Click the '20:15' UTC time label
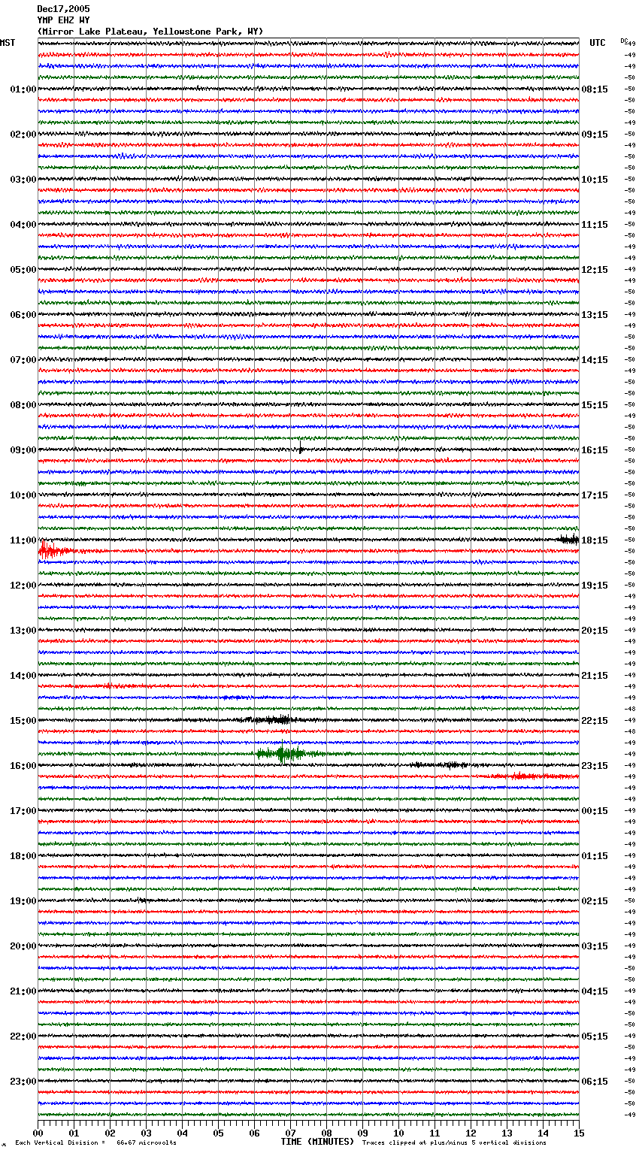The height and width of the screenshot is (1153, 639). [595, 631]
